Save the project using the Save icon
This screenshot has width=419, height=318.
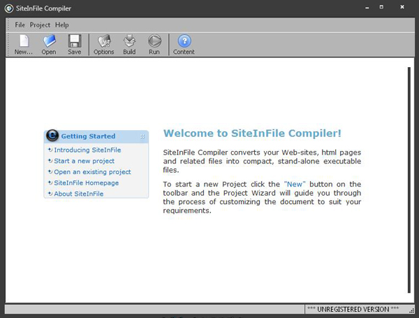(x=74, y=45)
